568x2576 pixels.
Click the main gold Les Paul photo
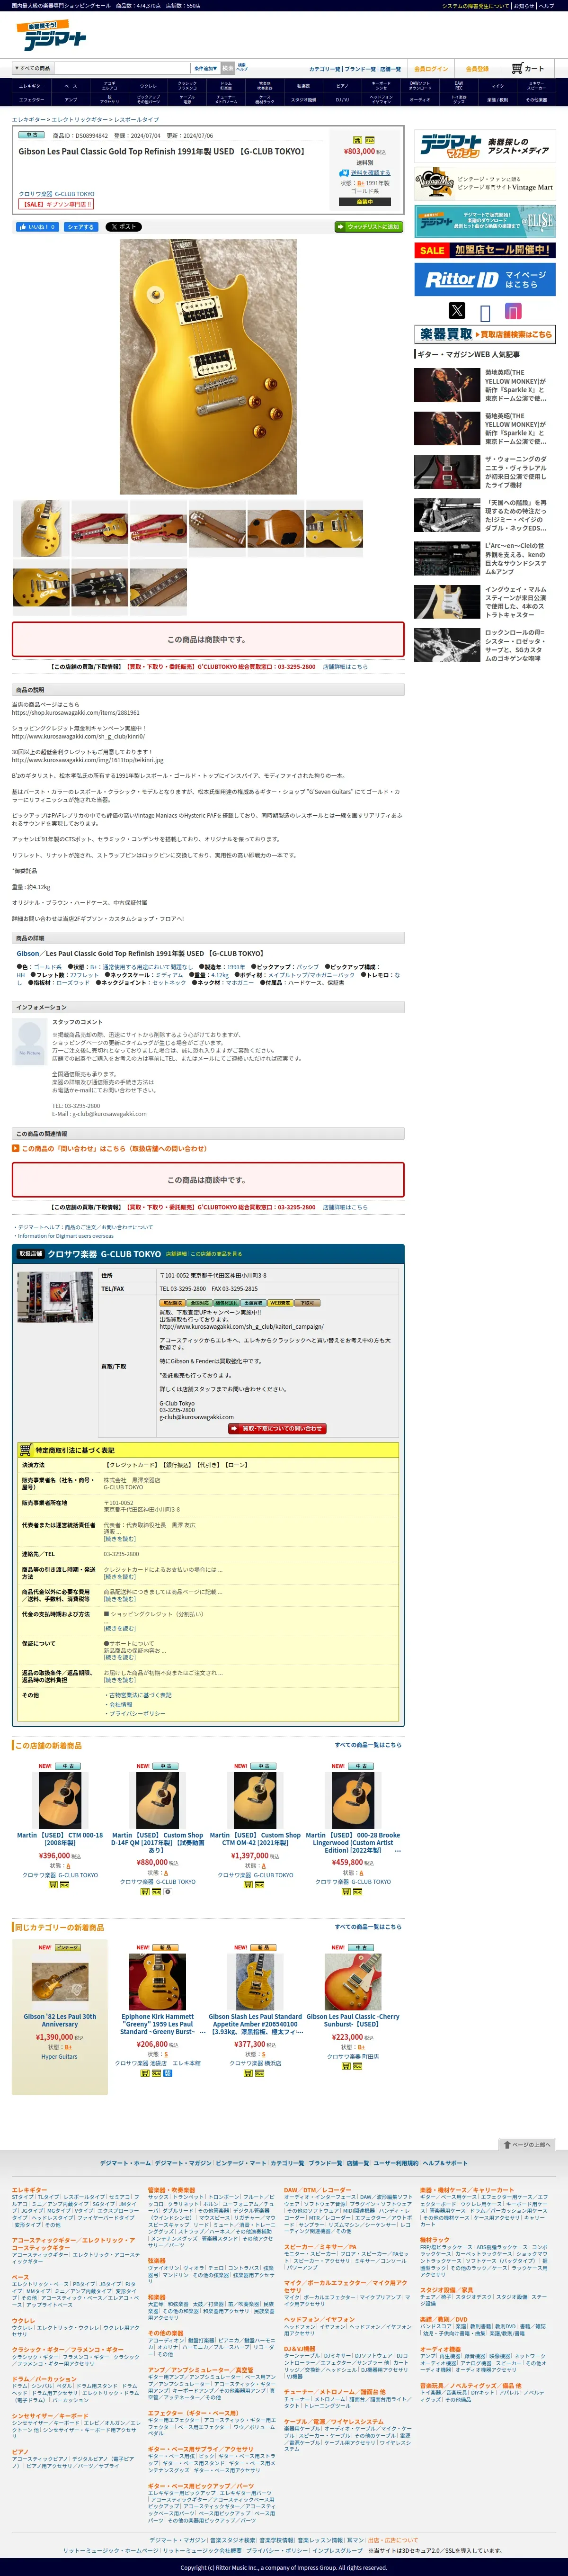pos(208,366)
